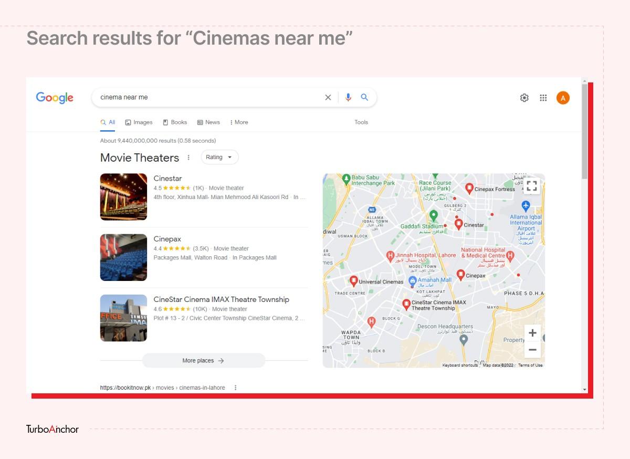Click the Movie Theaters heading

coord(140,158)
